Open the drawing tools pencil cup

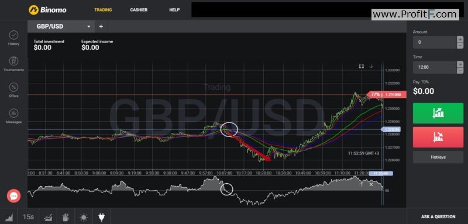tap(66, 217)
